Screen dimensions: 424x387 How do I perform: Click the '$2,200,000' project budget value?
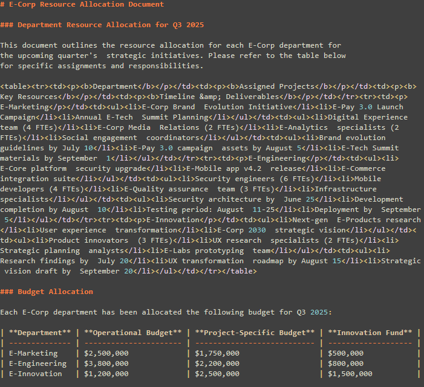pos(217,363)
